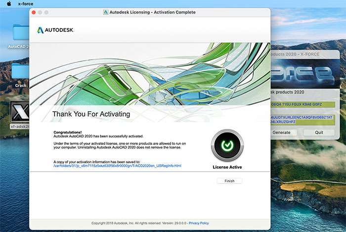Click the 'Congratulations!' text
This screenshot has height=232, width=346.
click(68, 132)
